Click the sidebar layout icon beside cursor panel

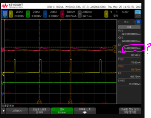coord(138,22)
